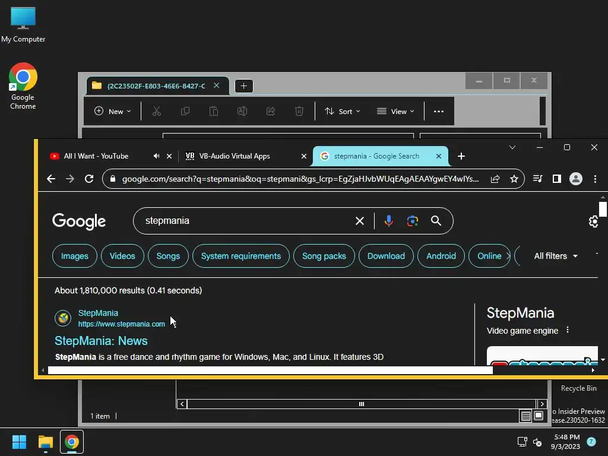The image size is (608, 456).
Task: Search by image with Google Lens
Action: tap(413, 221)
